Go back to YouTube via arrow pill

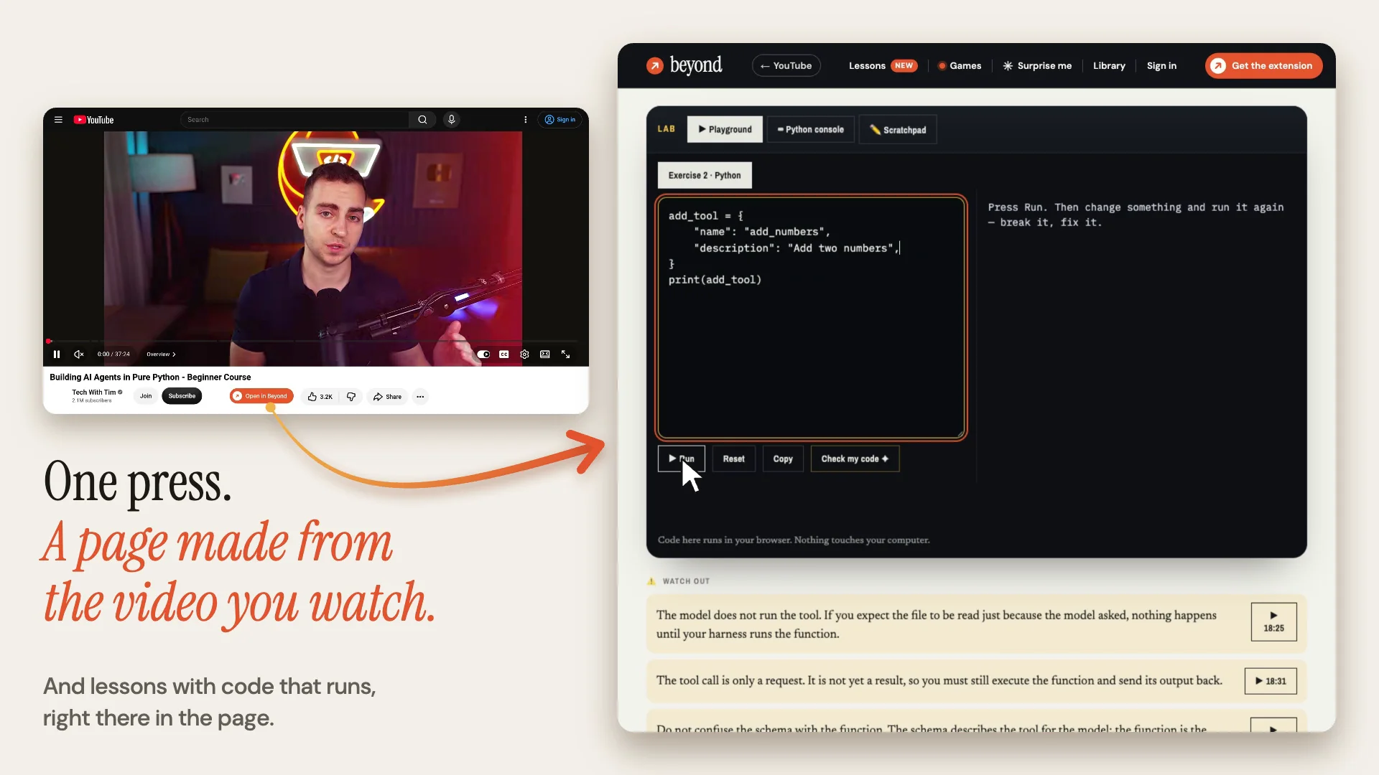point(786,66)
